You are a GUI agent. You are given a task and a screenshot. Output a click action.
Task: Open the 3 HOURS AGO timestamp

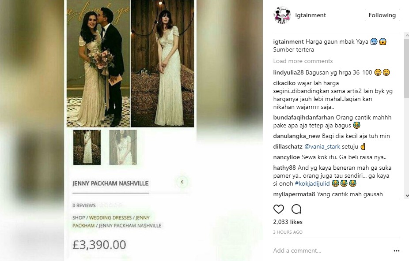tap(288, 232)
